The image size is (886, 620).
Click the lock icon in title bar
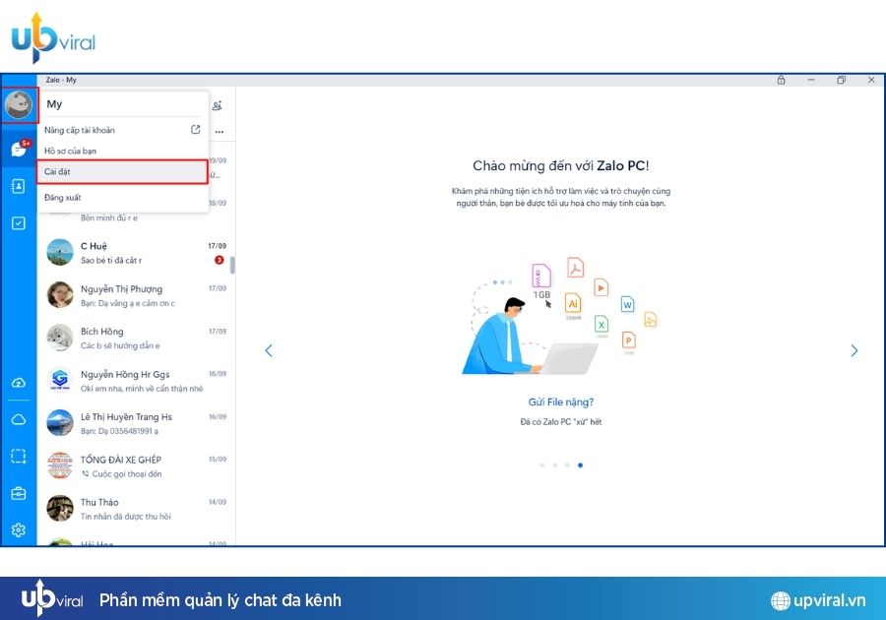coord(781,80)
